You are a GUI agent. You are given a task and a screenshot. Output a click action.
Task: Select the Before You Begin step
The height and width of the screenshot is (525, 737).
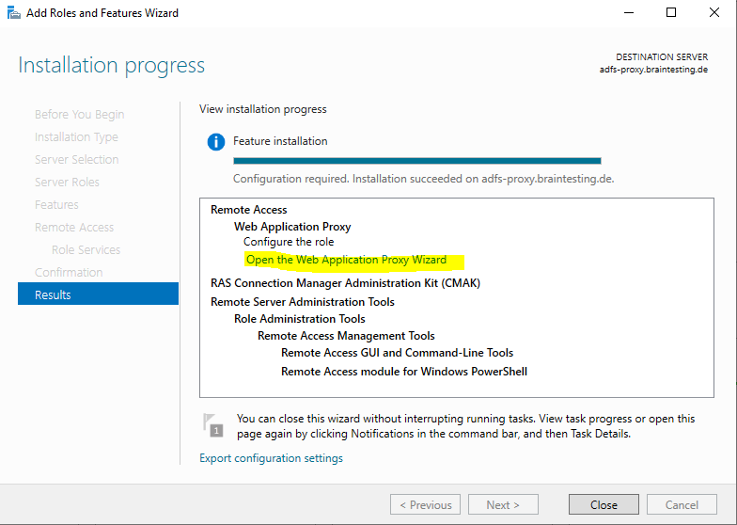79,115
